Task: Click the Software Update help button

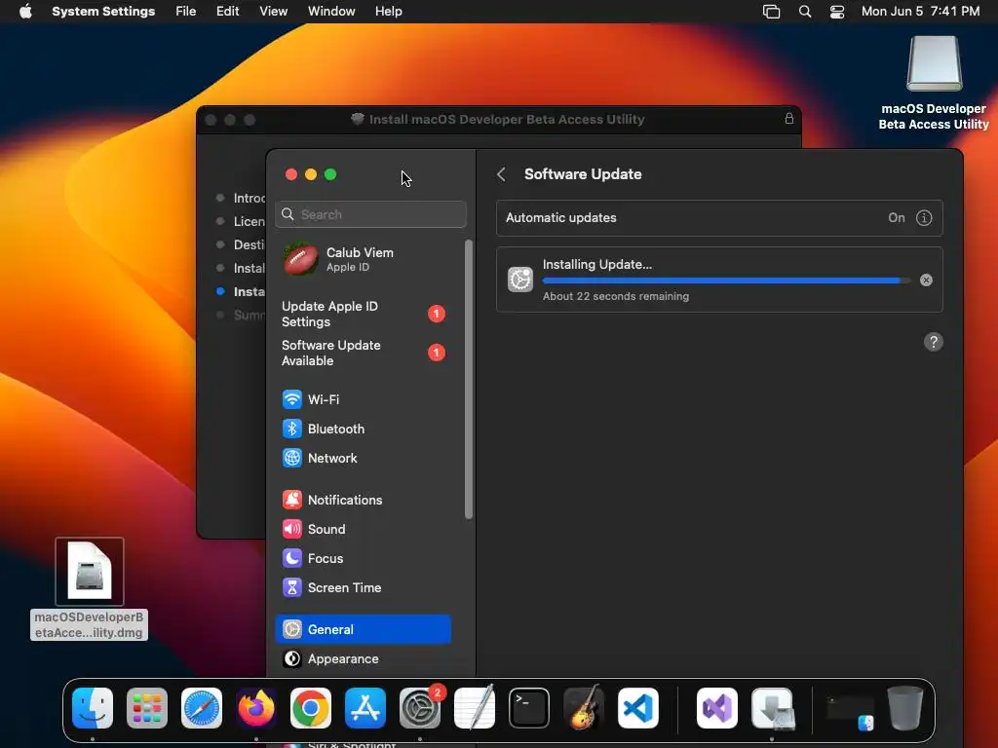Action: pos(933,342)
